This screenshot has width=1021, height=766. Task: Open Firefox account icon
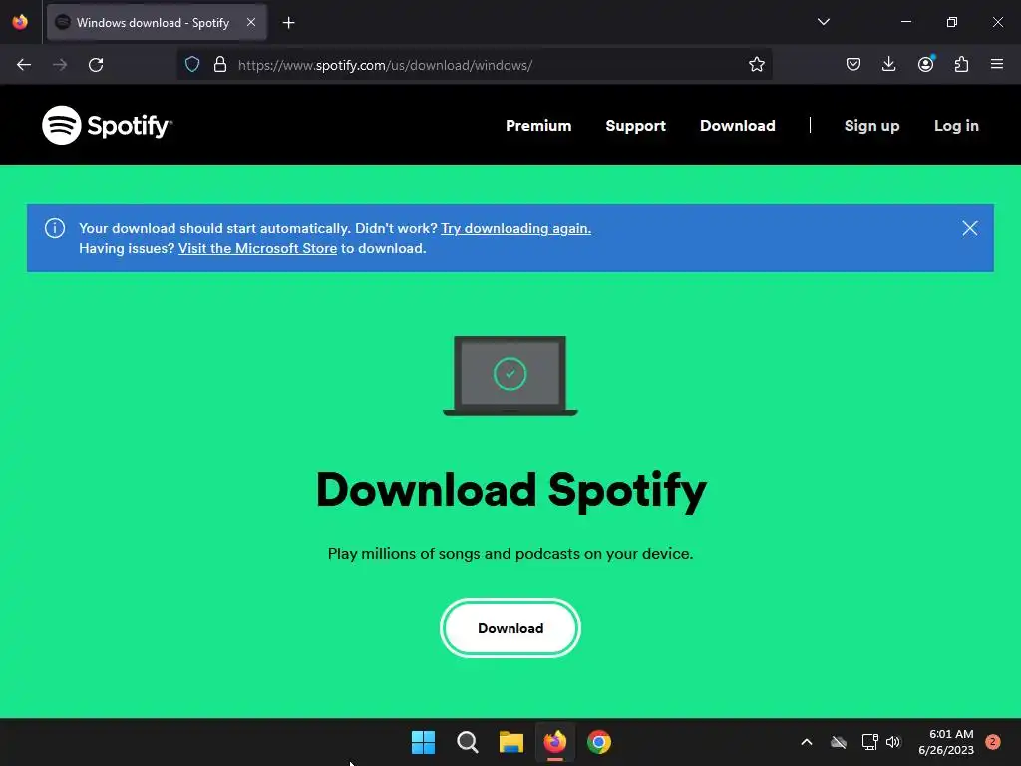925,65
